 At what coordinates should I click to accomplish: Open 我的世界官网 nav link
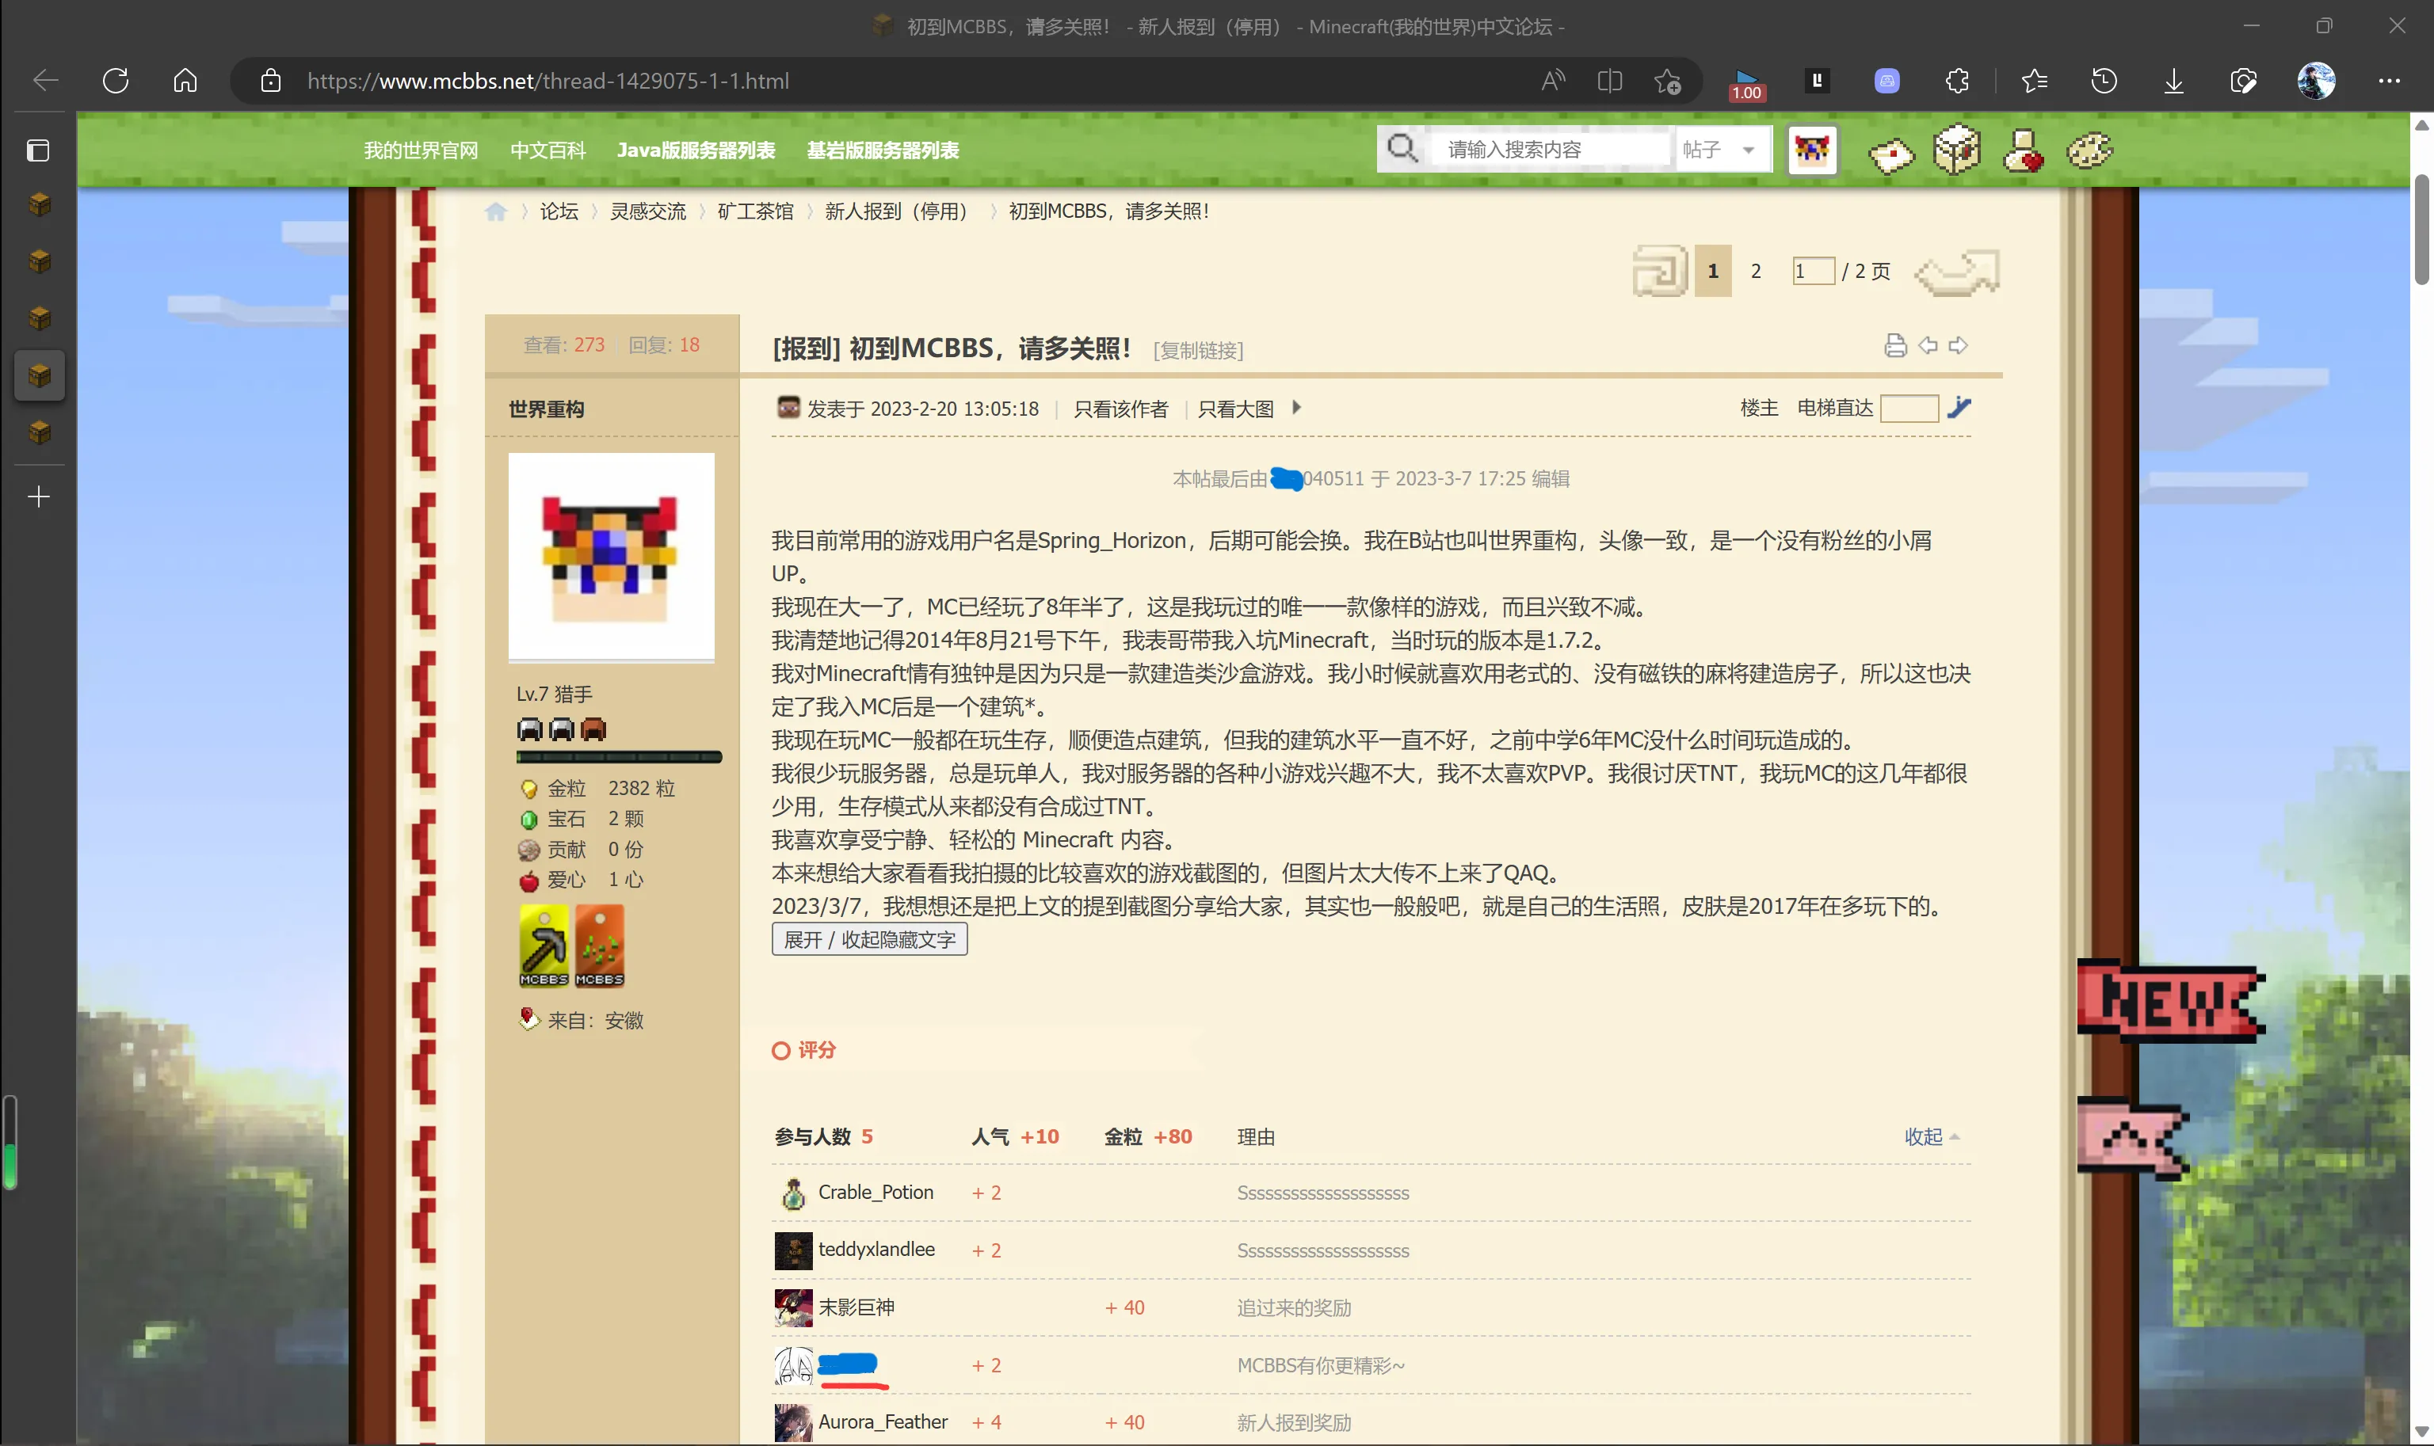tap(421, 150)
